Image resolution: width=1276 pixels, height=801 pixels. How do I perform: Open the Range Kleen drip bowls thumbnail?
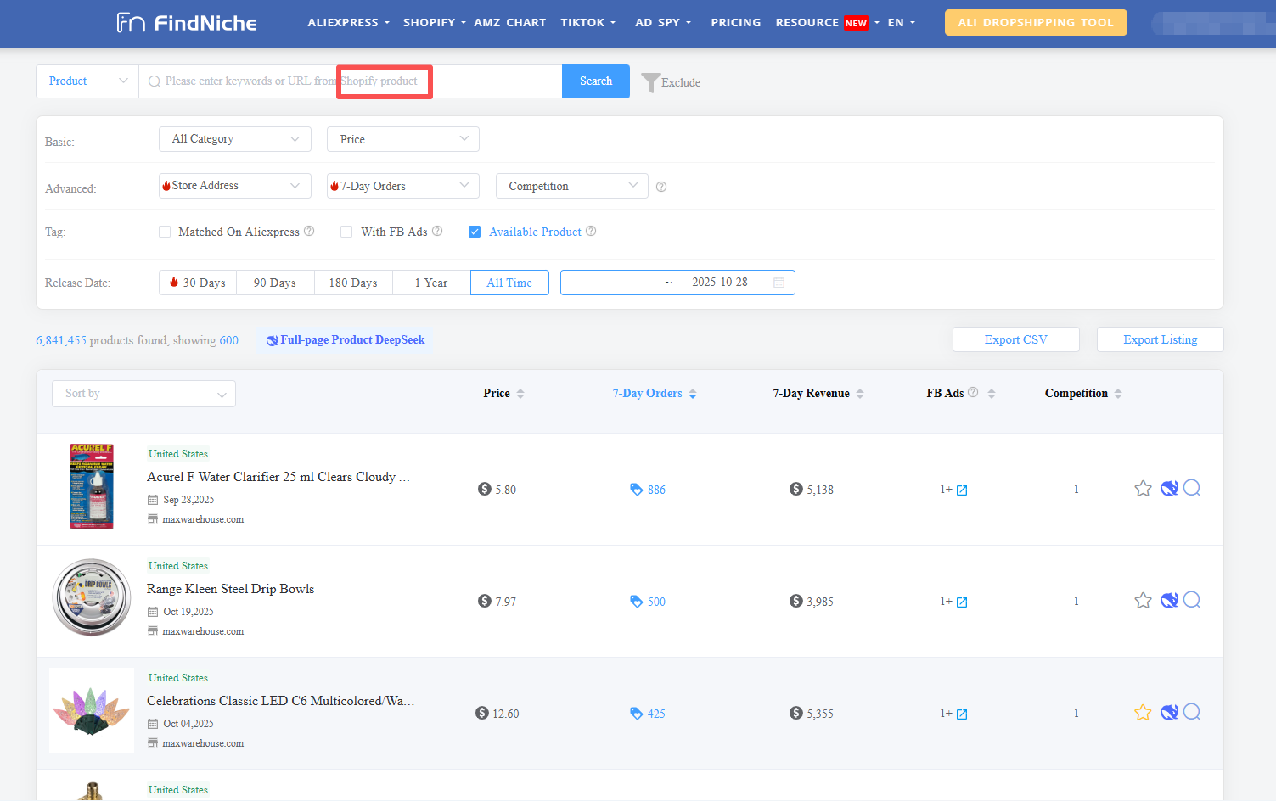click(x=92, y=597)
